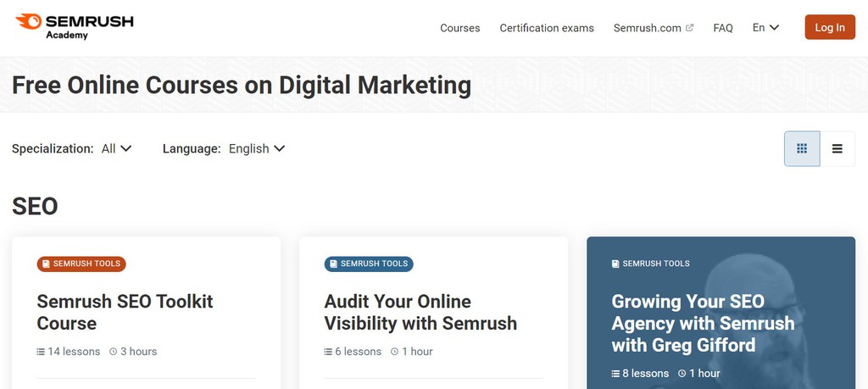Viewport: 868px width, 389px height.
Task: Click blue Semrush Tools tag on second card
Action: click(369, 264)
